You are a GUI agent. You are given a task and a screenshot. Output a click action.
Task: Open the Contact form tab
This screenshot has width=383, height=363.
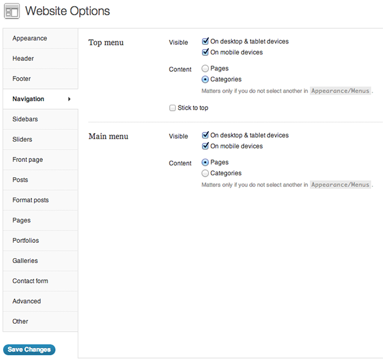click(x=30, y=281)
